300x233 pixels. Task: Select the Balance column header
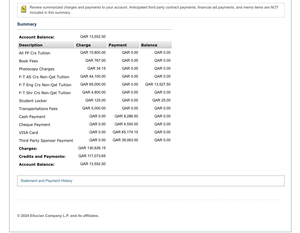[x=156, y=45]
